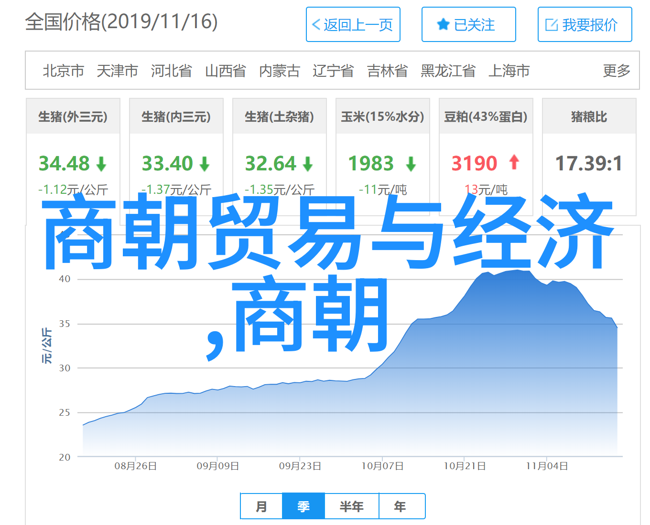Select 内蒙古 region
650x525 pixels.
coord(280,71)
